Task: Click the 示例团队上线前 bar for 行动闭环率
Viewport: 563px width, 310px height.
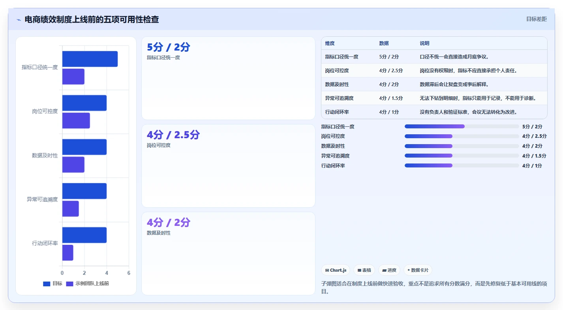Action: (68, 253)
